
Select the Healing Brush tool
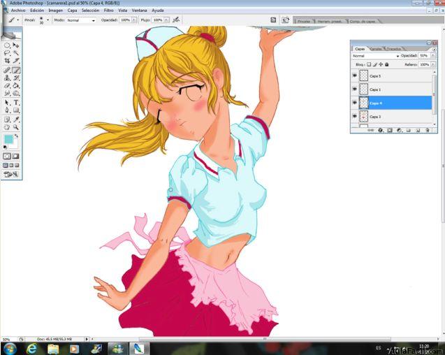pyautogui.click(x=7, y=70)
